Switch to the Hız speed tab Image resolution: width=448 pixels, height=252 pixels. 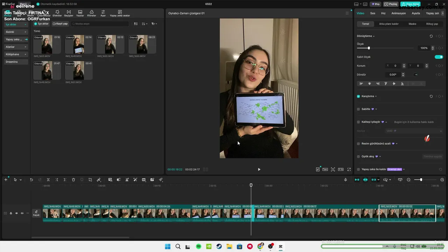383,13
